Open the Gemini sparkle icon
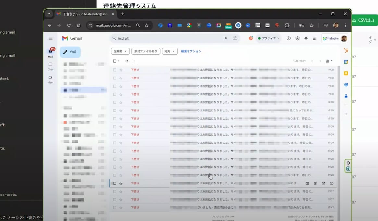Image resolution: width=378 pixels, height=221 pixels. (306, 38)
